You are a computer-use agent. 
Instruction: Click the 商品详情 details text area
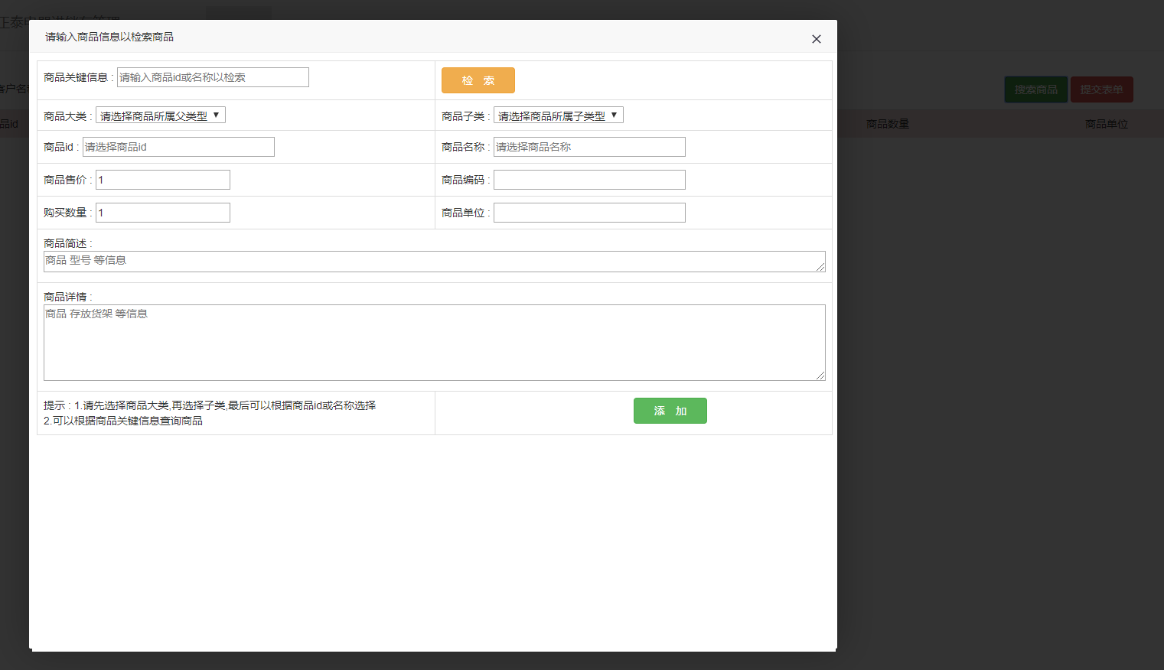click(435, 343)
